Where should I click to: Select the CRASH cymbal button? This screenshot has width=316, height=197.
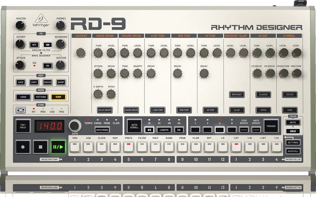click(x=290, y=95)
